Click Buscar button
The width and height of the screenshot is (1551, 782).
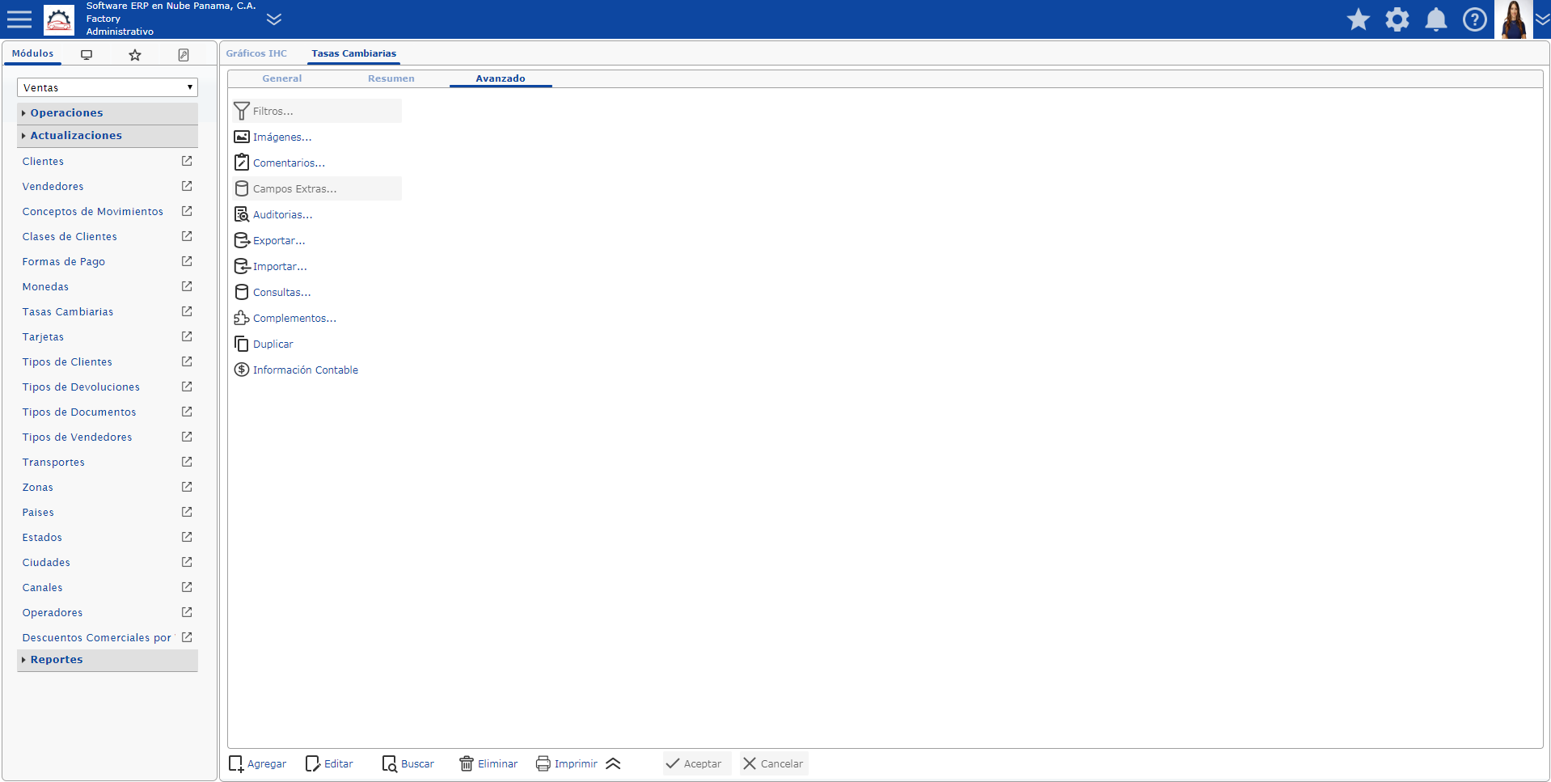408,763
